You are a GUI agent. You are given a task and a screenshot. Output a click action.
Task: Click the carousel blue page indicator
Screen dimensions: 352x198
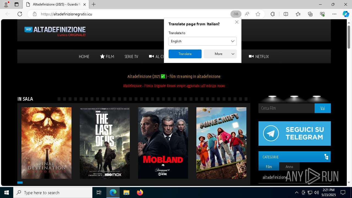pyautogui.click(x=20, y=183)
